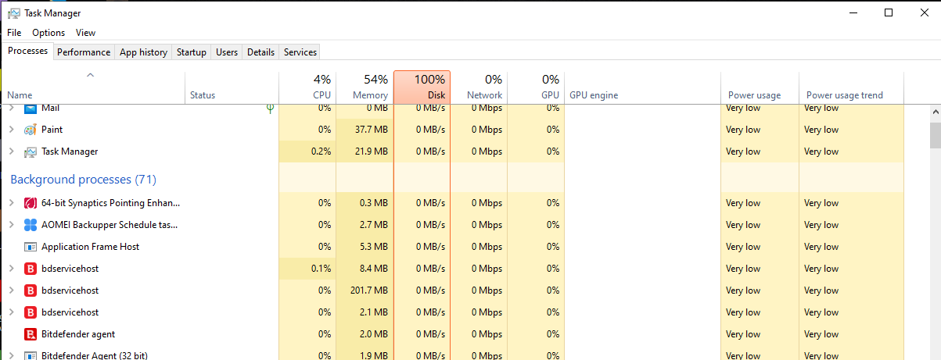This screenshot has width=941, height=360.
Task: Click the Bitdefender agent icon
Action: (x=31, y=334)
